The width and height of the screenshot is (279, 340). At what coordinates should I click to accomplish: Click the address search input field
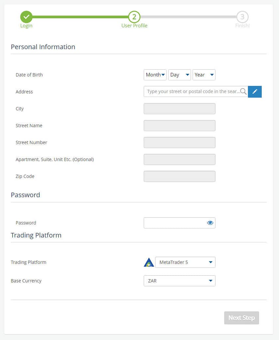point(193,92)
